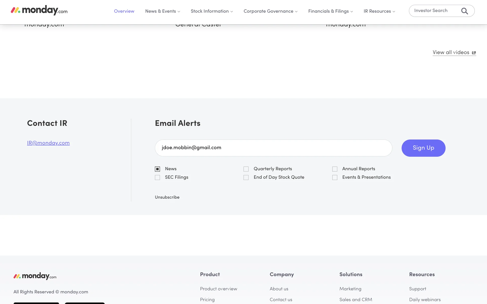Click the monday.com logo in header

pyautogui.click(x=39, y=10)
